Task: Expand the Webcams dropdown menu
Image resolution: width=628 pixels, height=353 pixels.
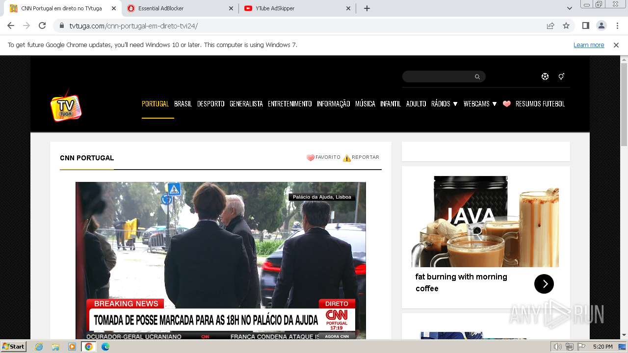Action: tap(480, 104)
